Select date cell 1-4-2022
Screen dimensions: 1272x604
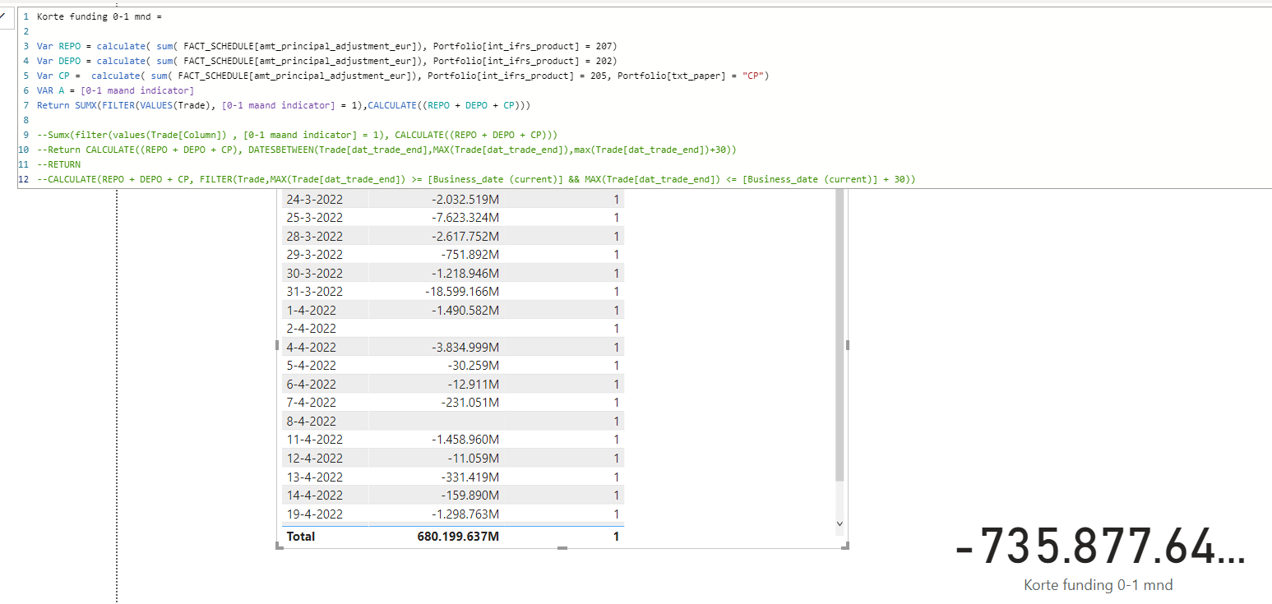pos(312,310)
